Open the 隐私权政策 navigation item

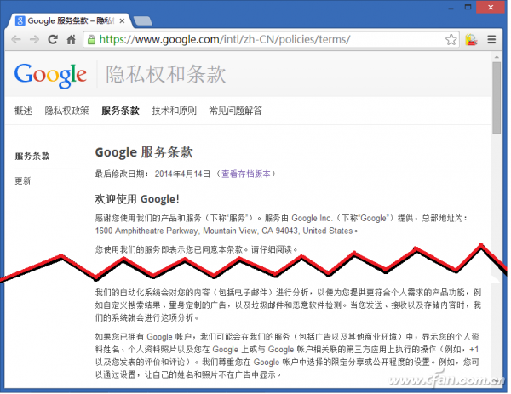point(66,111)
